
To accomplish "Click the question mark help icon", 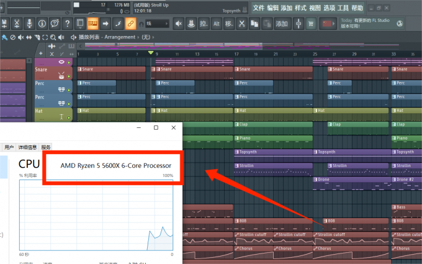I will pos(68,24).
